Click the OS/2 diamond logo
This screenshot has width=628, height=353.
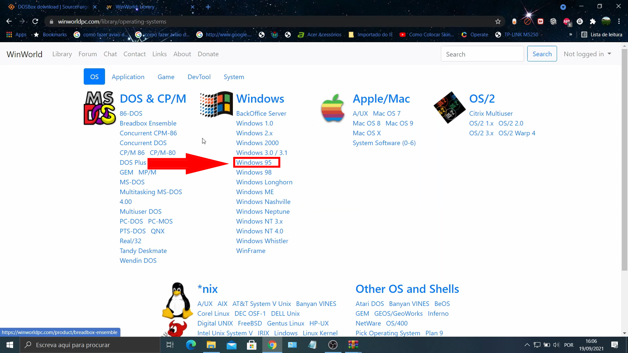coord(449,108)
